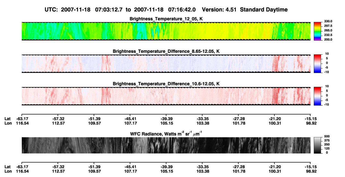Click the red-blue colorbar beside the 10.6-12.05 panel
Image resolution: width=345 pixels, height=177 pixels.
tap(318, 96)
